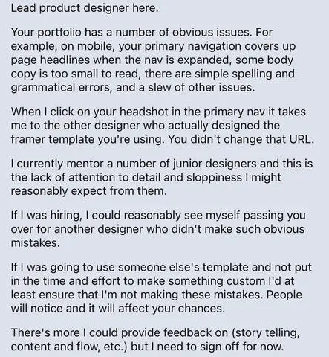Click the words "attention to detail and sloppiness"
This screenshot has width=329, height=357.
click(155, 178)
